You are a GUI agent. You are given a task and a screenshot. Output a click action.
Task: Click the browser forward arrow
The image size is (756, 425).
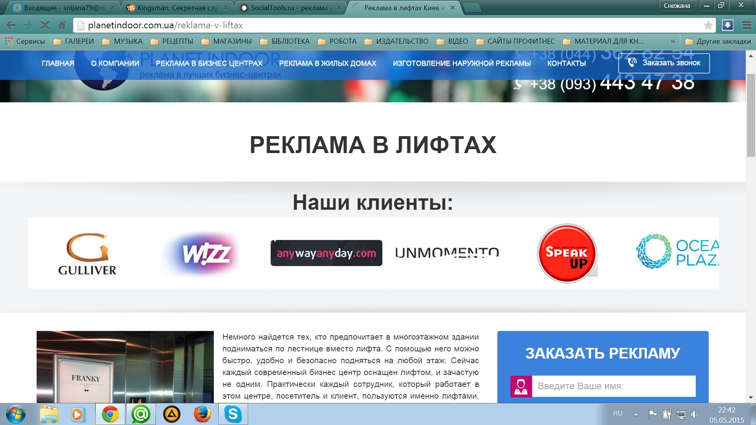(28, 26)
